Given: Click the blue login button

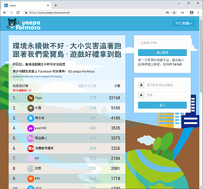Looking at the screenshot, I should pos(162,105).
